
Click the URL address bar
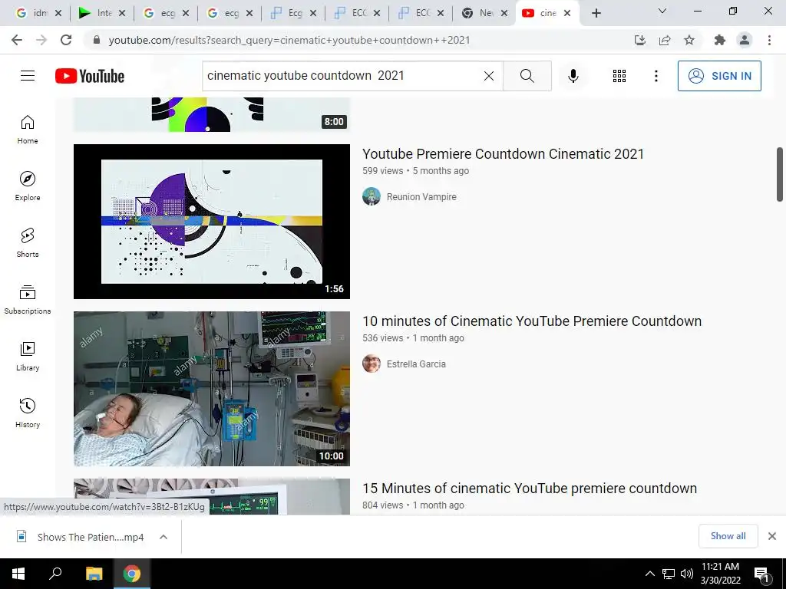coord(289,40)
